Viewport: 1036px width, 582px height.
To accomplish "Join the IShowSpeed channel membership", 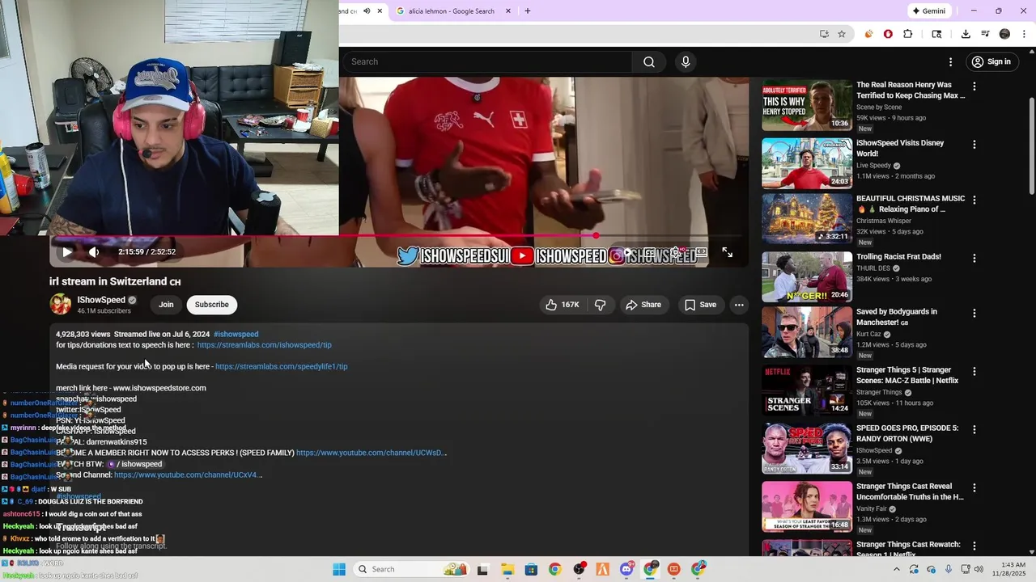I will (x=166, y=305).
